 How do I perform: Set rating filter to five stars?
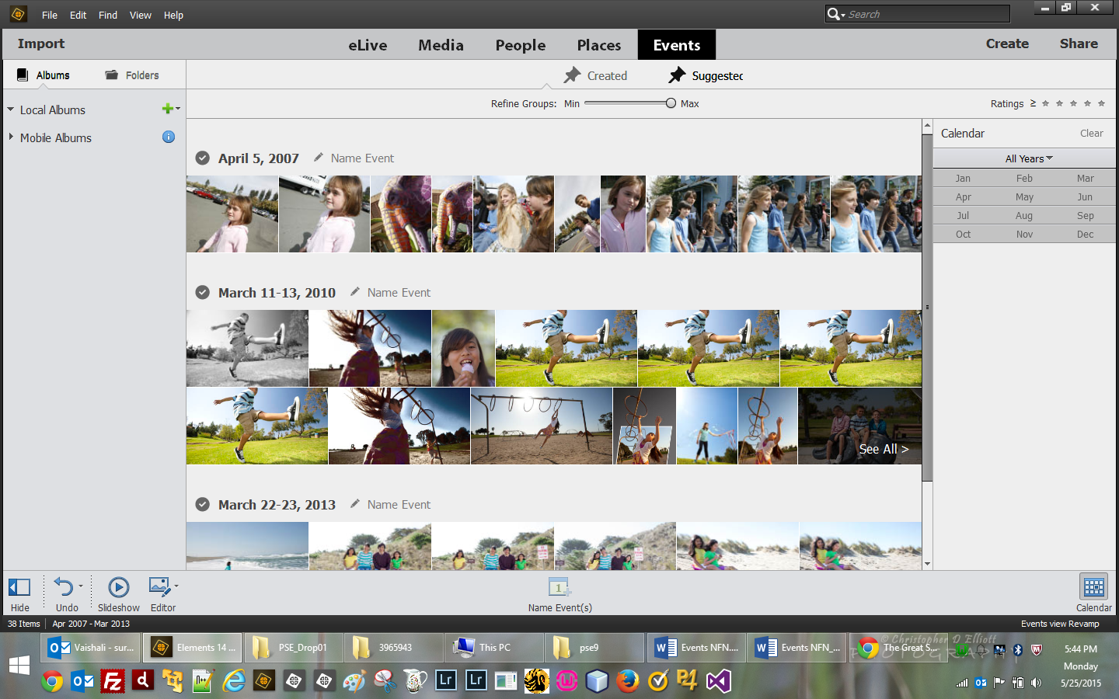tap(1101, 103)
